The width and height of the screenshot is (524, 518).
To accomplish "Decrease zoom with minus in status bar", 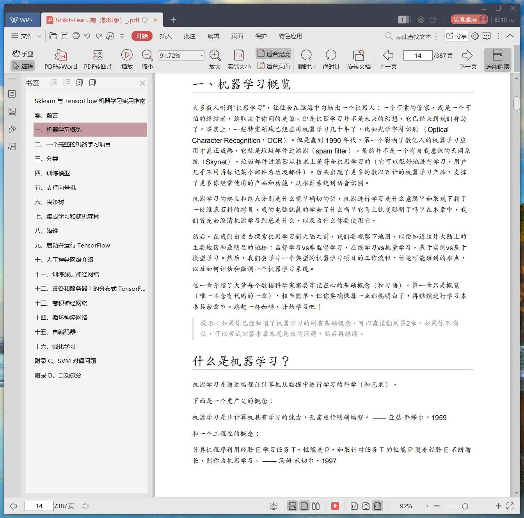I will (x=437, y=506).
